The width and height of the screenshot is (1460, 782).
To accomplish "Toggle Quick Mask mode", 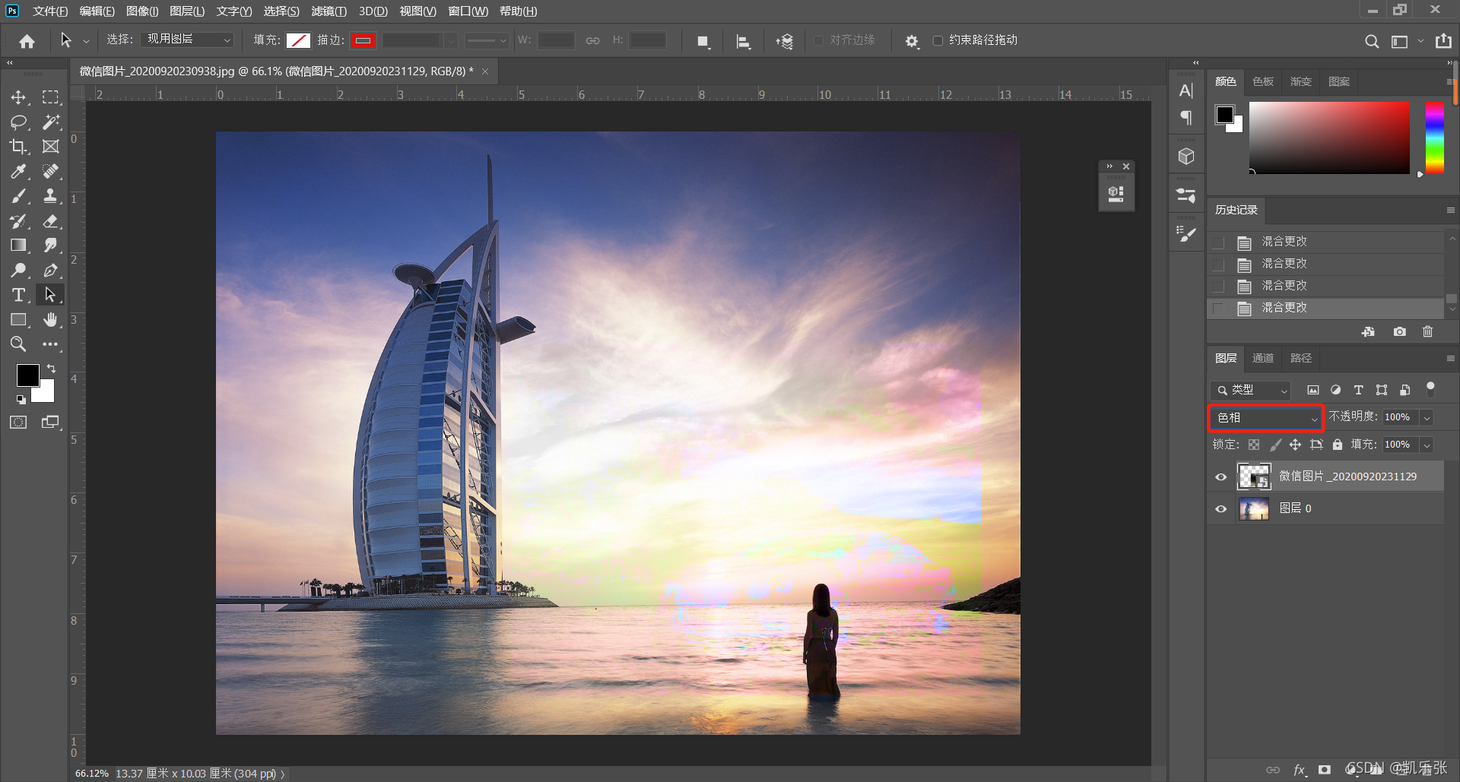I will [18, 422].
